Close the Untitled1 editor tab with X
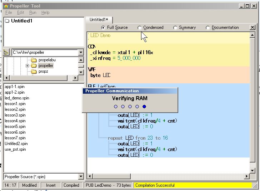The width and height of the screenshot is (260, 191). (x=252, y=27)
